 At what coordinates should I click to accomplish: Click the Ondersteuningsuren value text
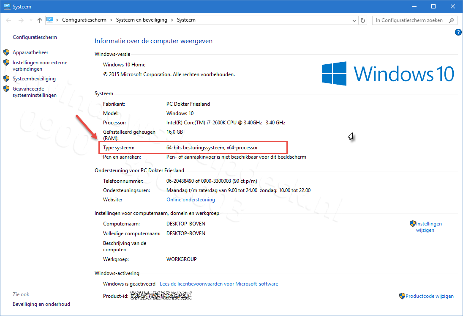click(238, 190)
